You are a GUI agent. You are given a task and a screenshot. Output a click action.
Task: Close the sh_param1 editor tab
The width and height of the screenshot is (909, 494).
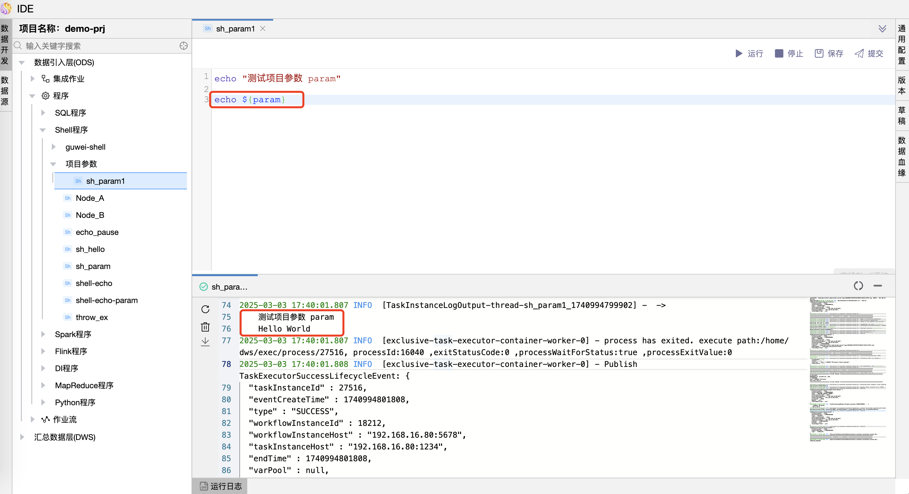coord(263,28)
